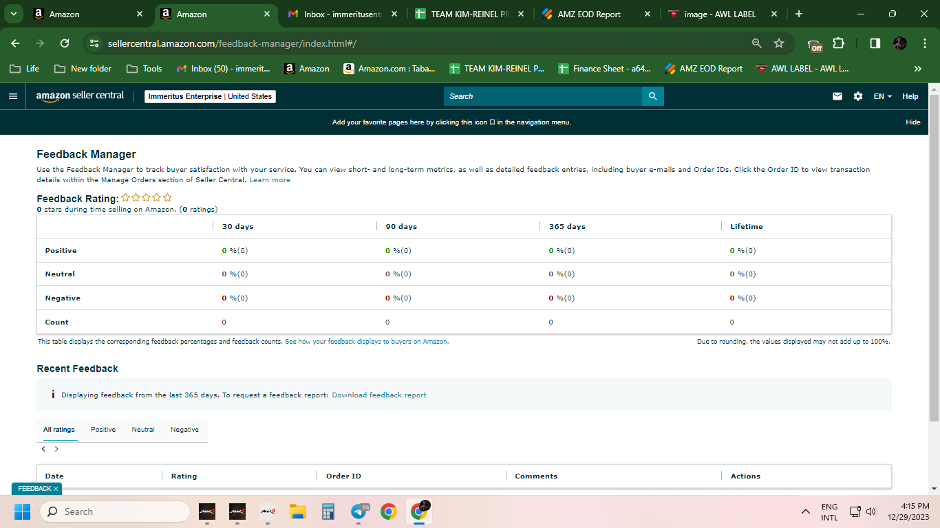Viewport: 940px width, 528px height.
Task: Open the New folder bookmark folder
Action: point(83,69)
